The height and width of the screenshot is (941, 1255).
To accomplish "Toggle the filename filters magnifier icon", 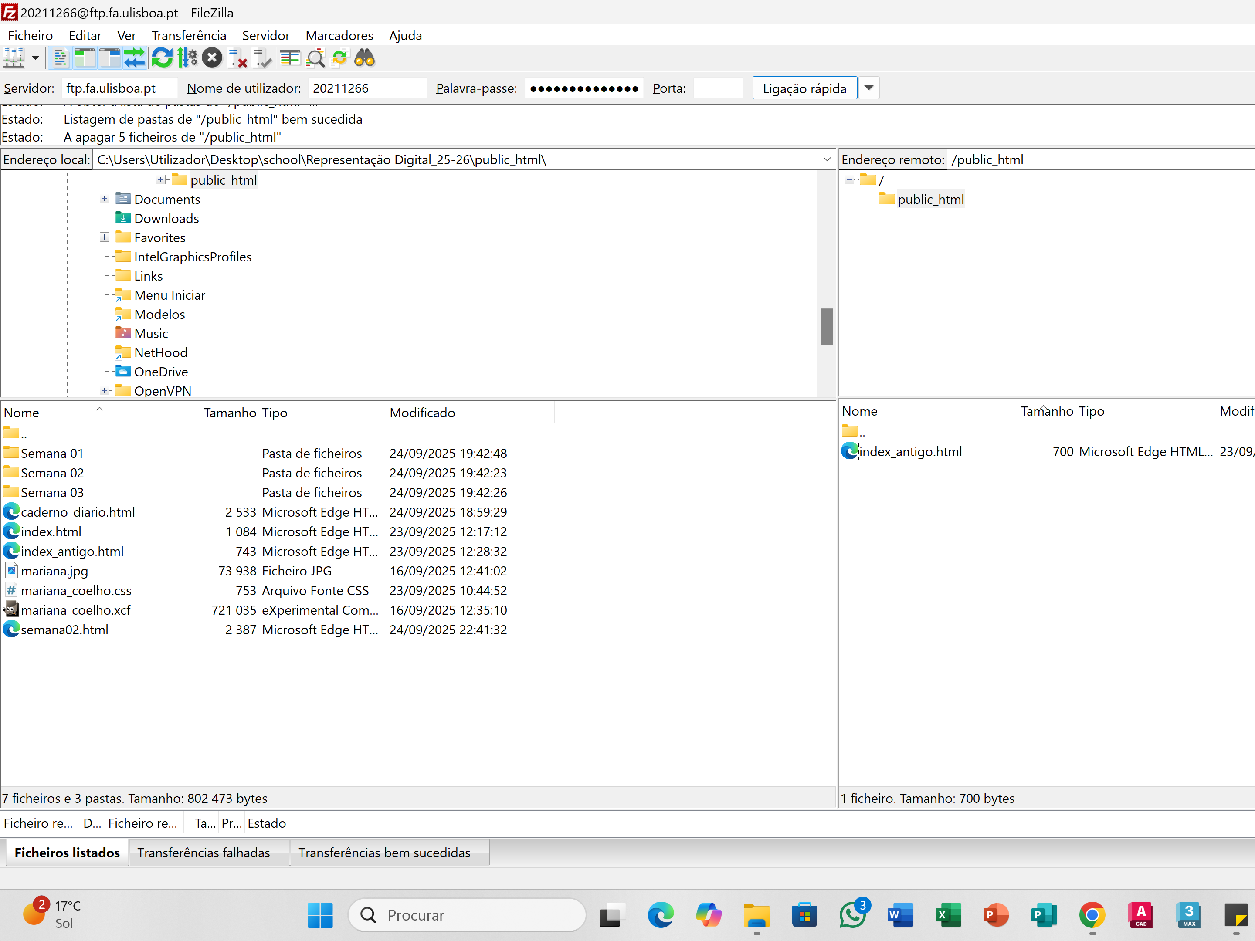I will [x=315, y=58].
